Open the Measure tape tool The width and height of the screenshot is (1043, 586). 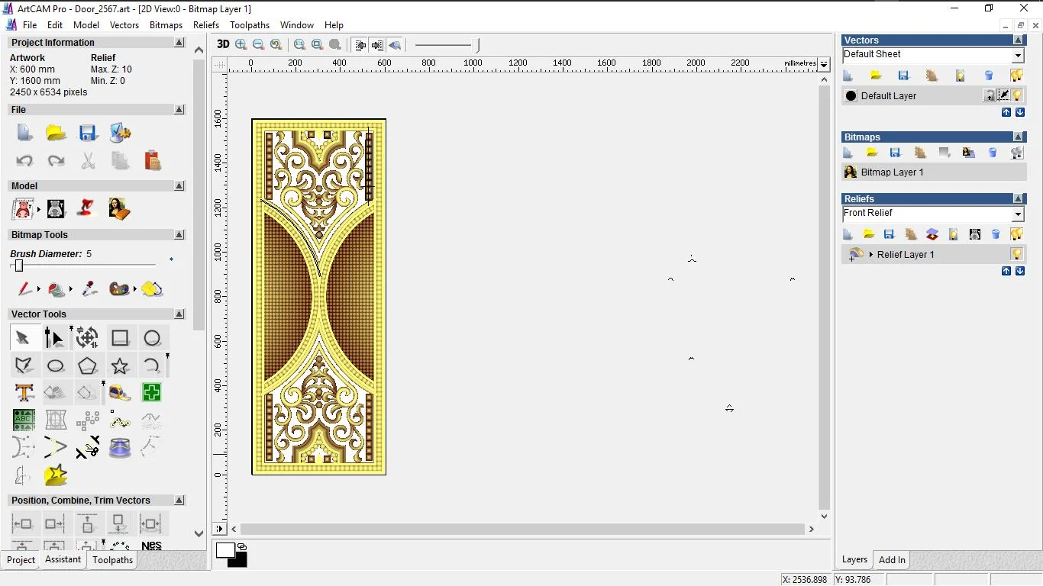(x=119, y=393)
